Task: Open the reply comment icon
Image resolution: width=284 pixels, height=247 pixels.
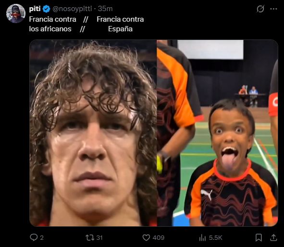Action: point(34,237)
